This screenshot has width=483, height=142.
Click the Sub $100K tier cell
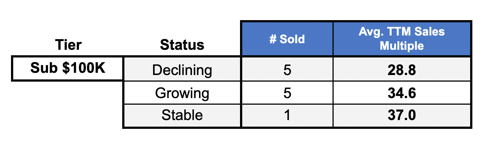click(68, 68)
